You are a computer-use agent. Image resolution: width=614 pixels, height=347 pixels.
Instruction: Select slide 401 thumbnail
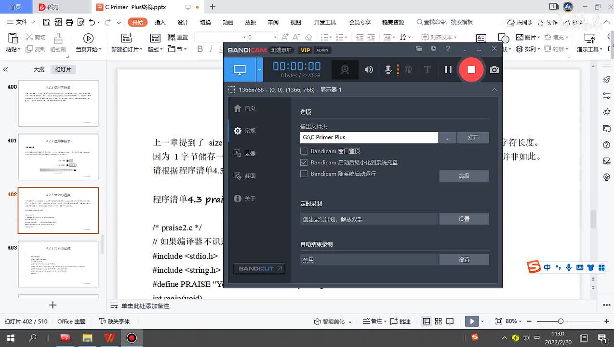coord(58,157)
